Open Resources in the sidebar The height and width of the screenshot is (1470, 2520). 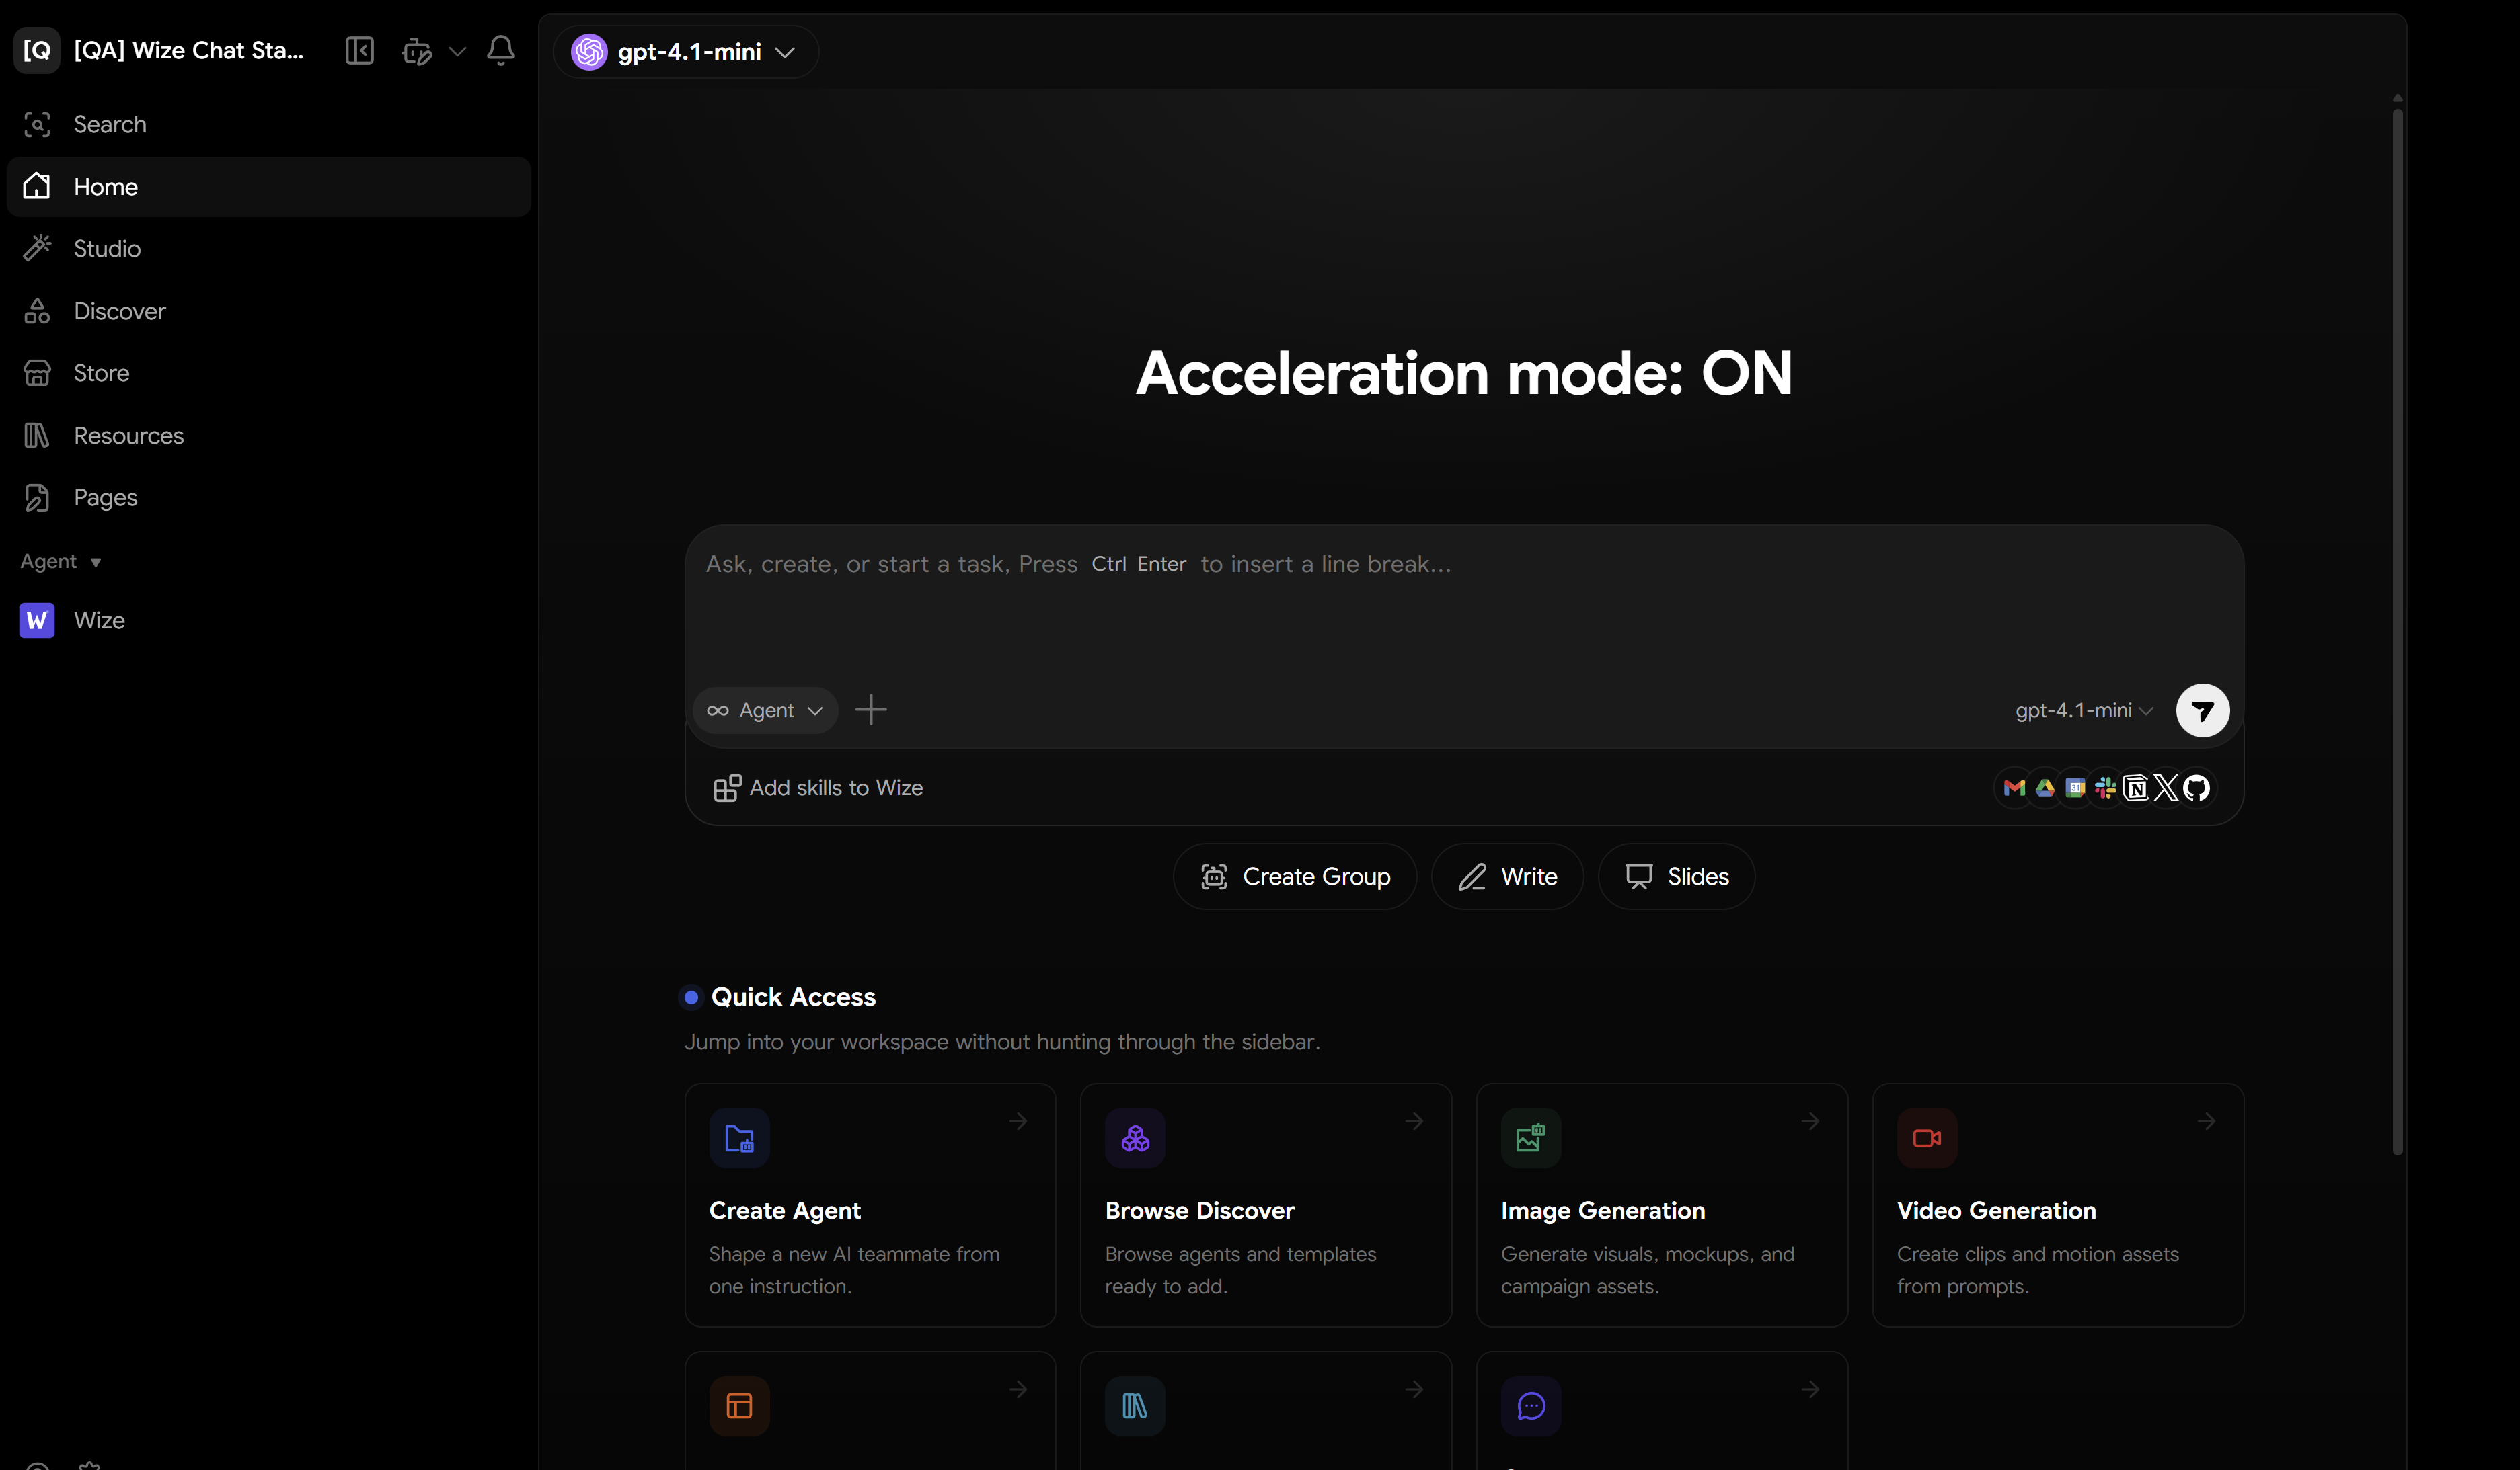268,436
